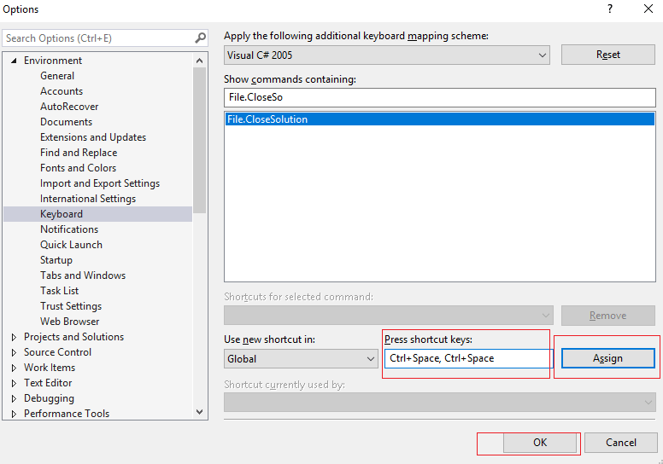The width and height of the screenshot is (663, 464).
Task: Click the tree scrollbar down arrow
Action: (x=200, y=411)
